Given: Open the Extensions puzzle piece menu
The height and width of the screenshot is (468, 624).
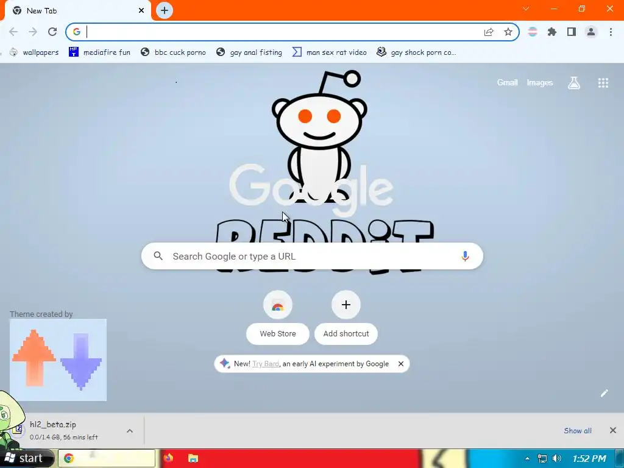Looking at the screenshot, I should 552,32.
